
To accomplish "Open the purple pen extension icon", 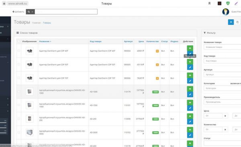I will coord(236,3).
